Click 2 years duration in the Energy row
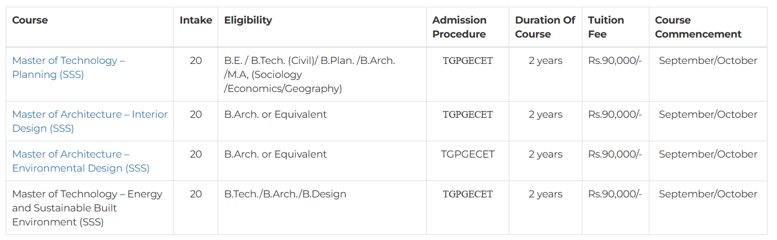This screenshot has height=240, width=777. pyautogui.click(x=545, y=194)
